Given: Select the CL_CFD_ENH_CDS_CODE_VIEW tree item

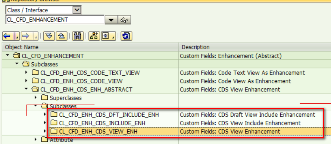Looking at the screenshot, I should click(x=81, y=81).
